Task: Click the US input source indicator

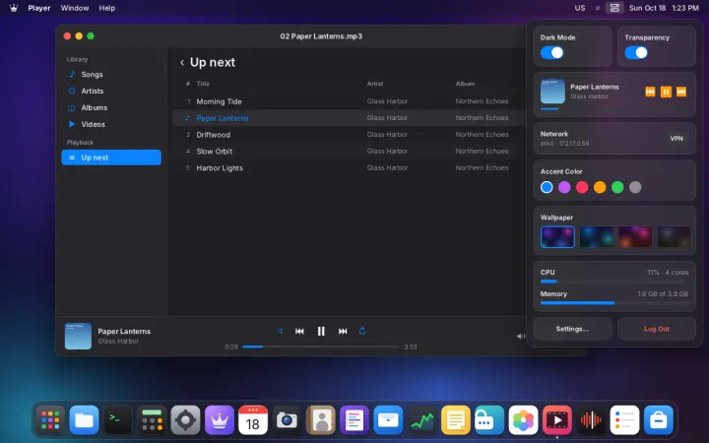Action: tap(580, 8)
